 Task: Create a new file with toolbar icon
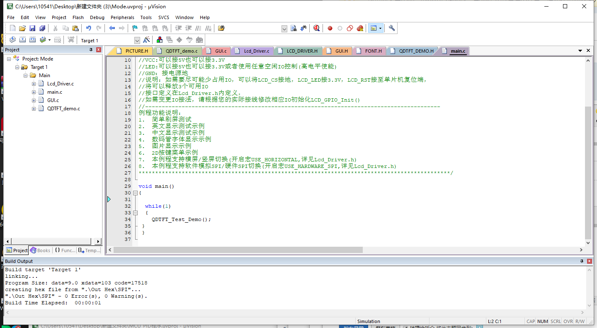pos(12,28)
